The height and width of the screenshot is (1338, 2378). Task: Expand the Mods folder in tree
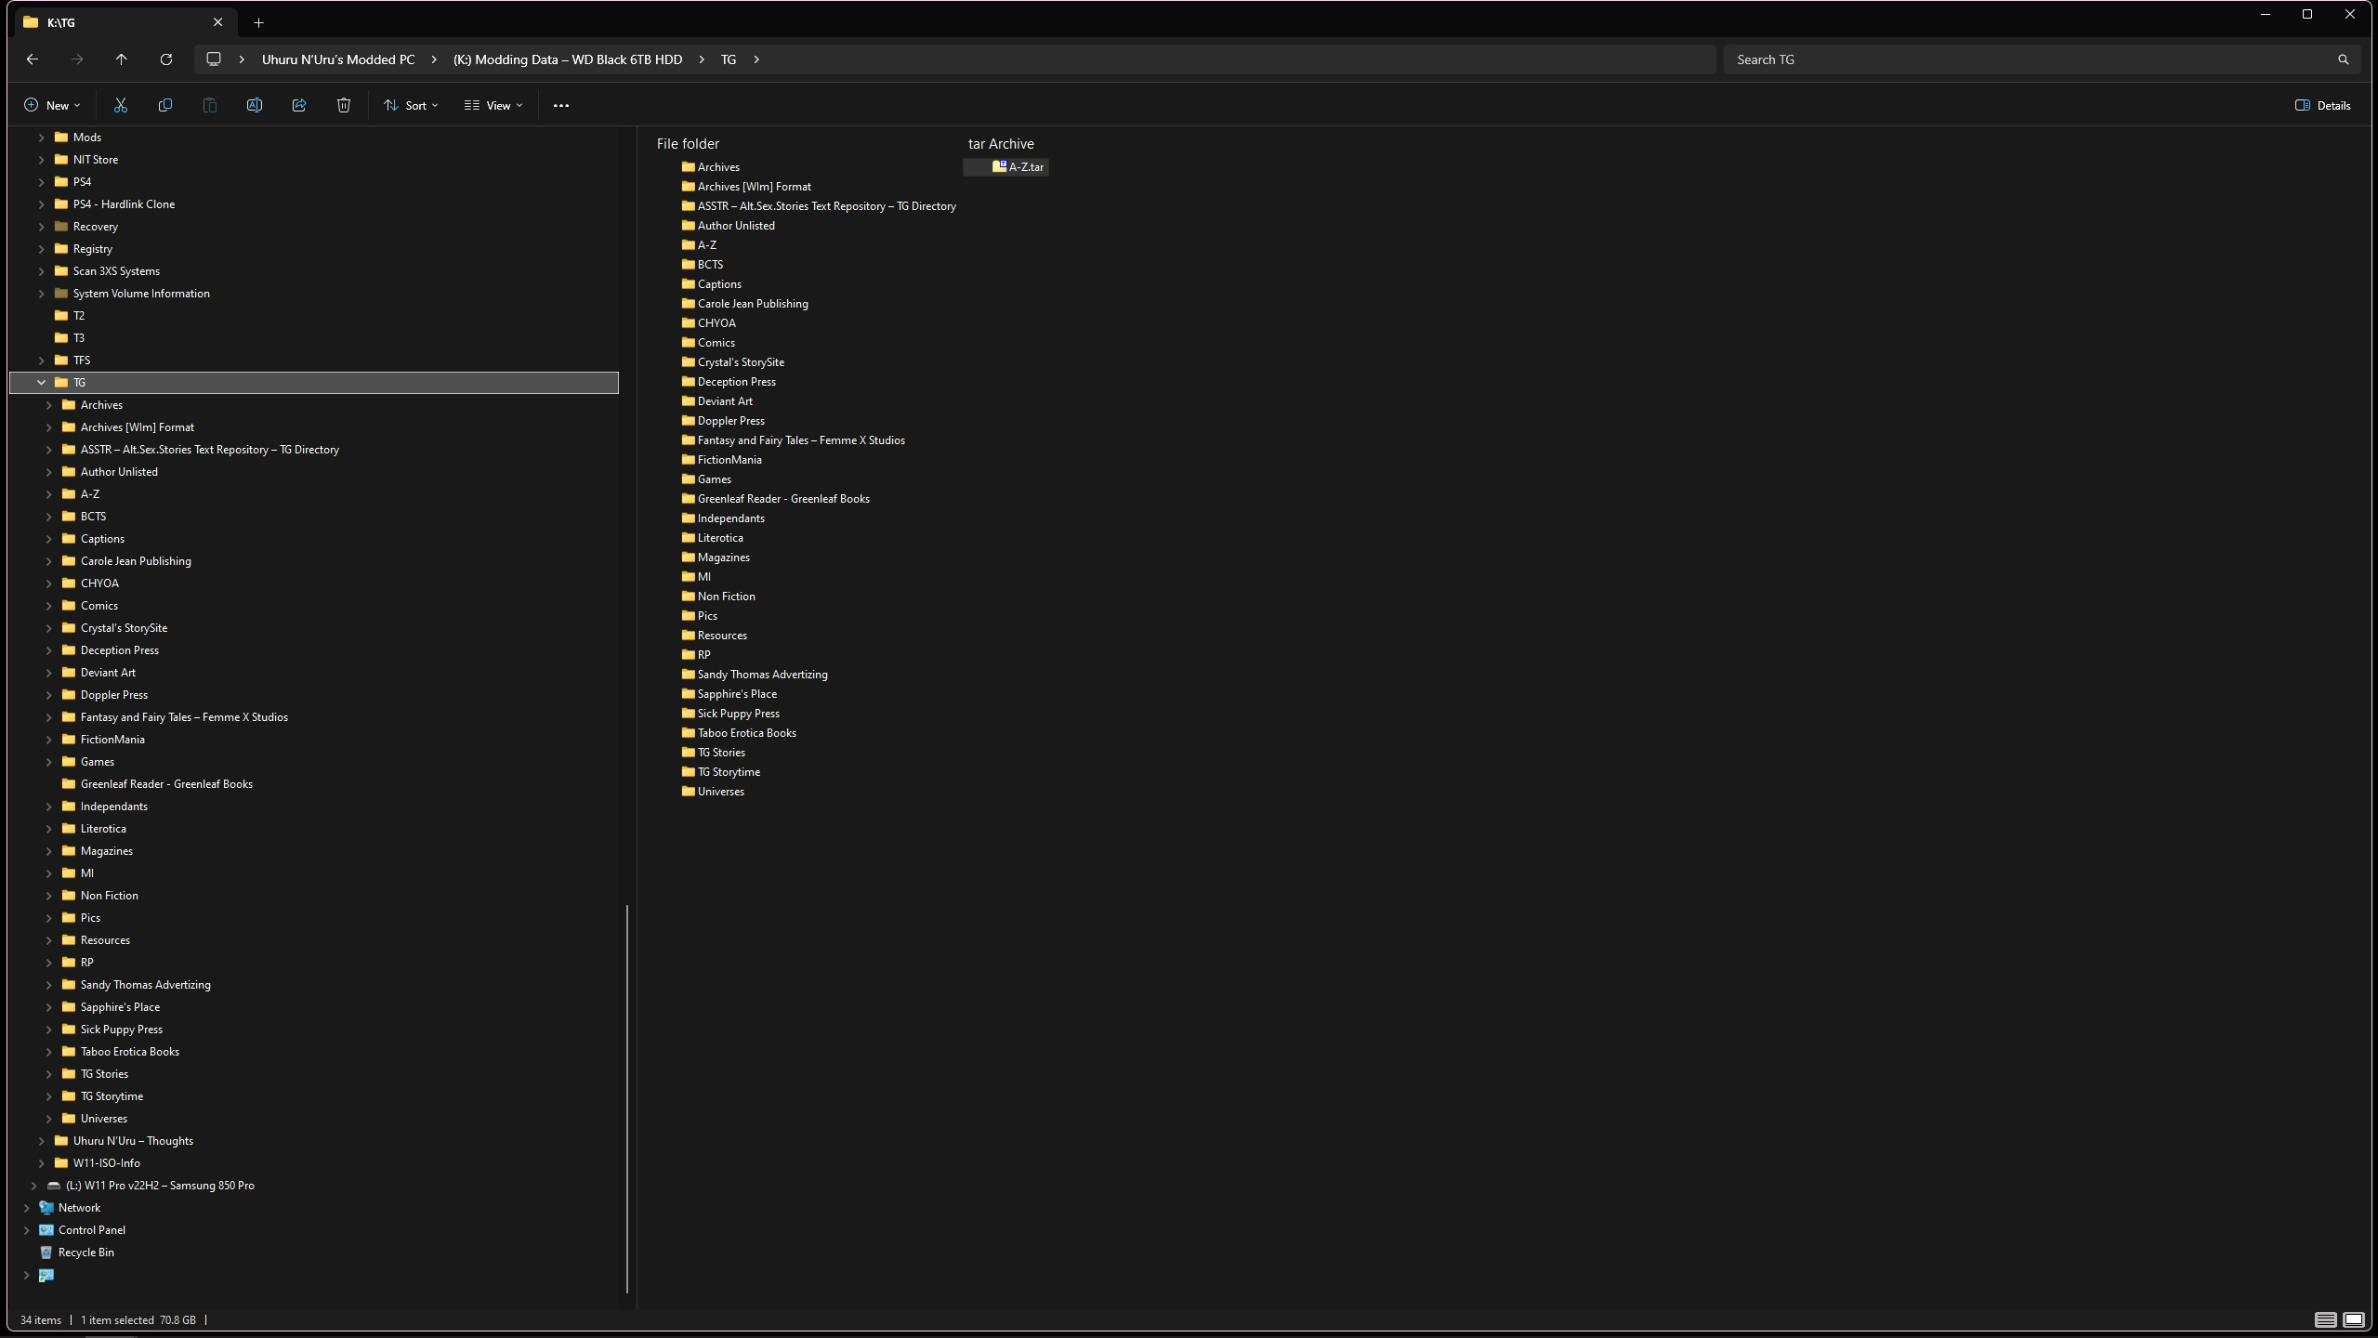[x=41, y=138]
